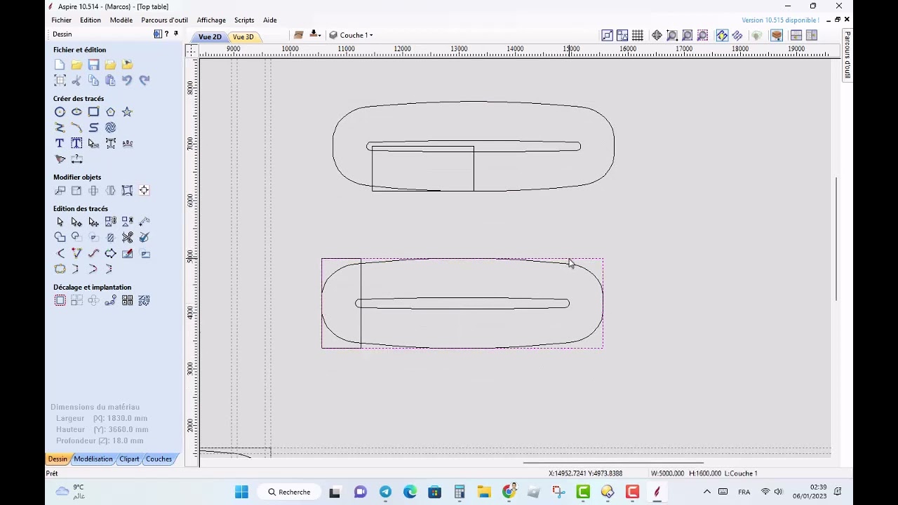Save the file with the floppy icon
The image size is (898, 505).
(x=93, y=65)
